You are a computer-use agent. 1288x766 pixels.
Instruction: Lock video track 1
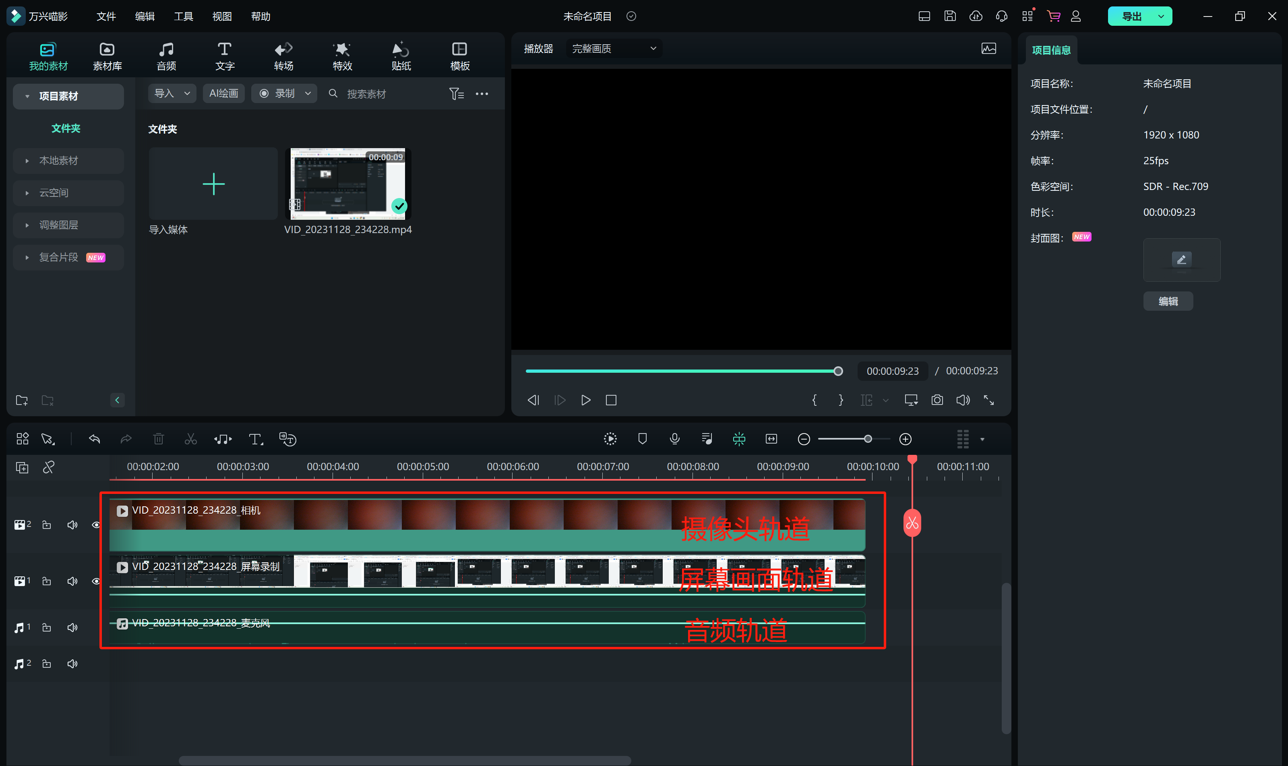click(46, 581)
